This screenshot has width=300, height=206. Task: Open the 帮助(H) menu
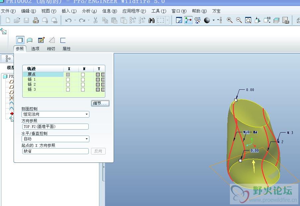click(x=199, y=11)
